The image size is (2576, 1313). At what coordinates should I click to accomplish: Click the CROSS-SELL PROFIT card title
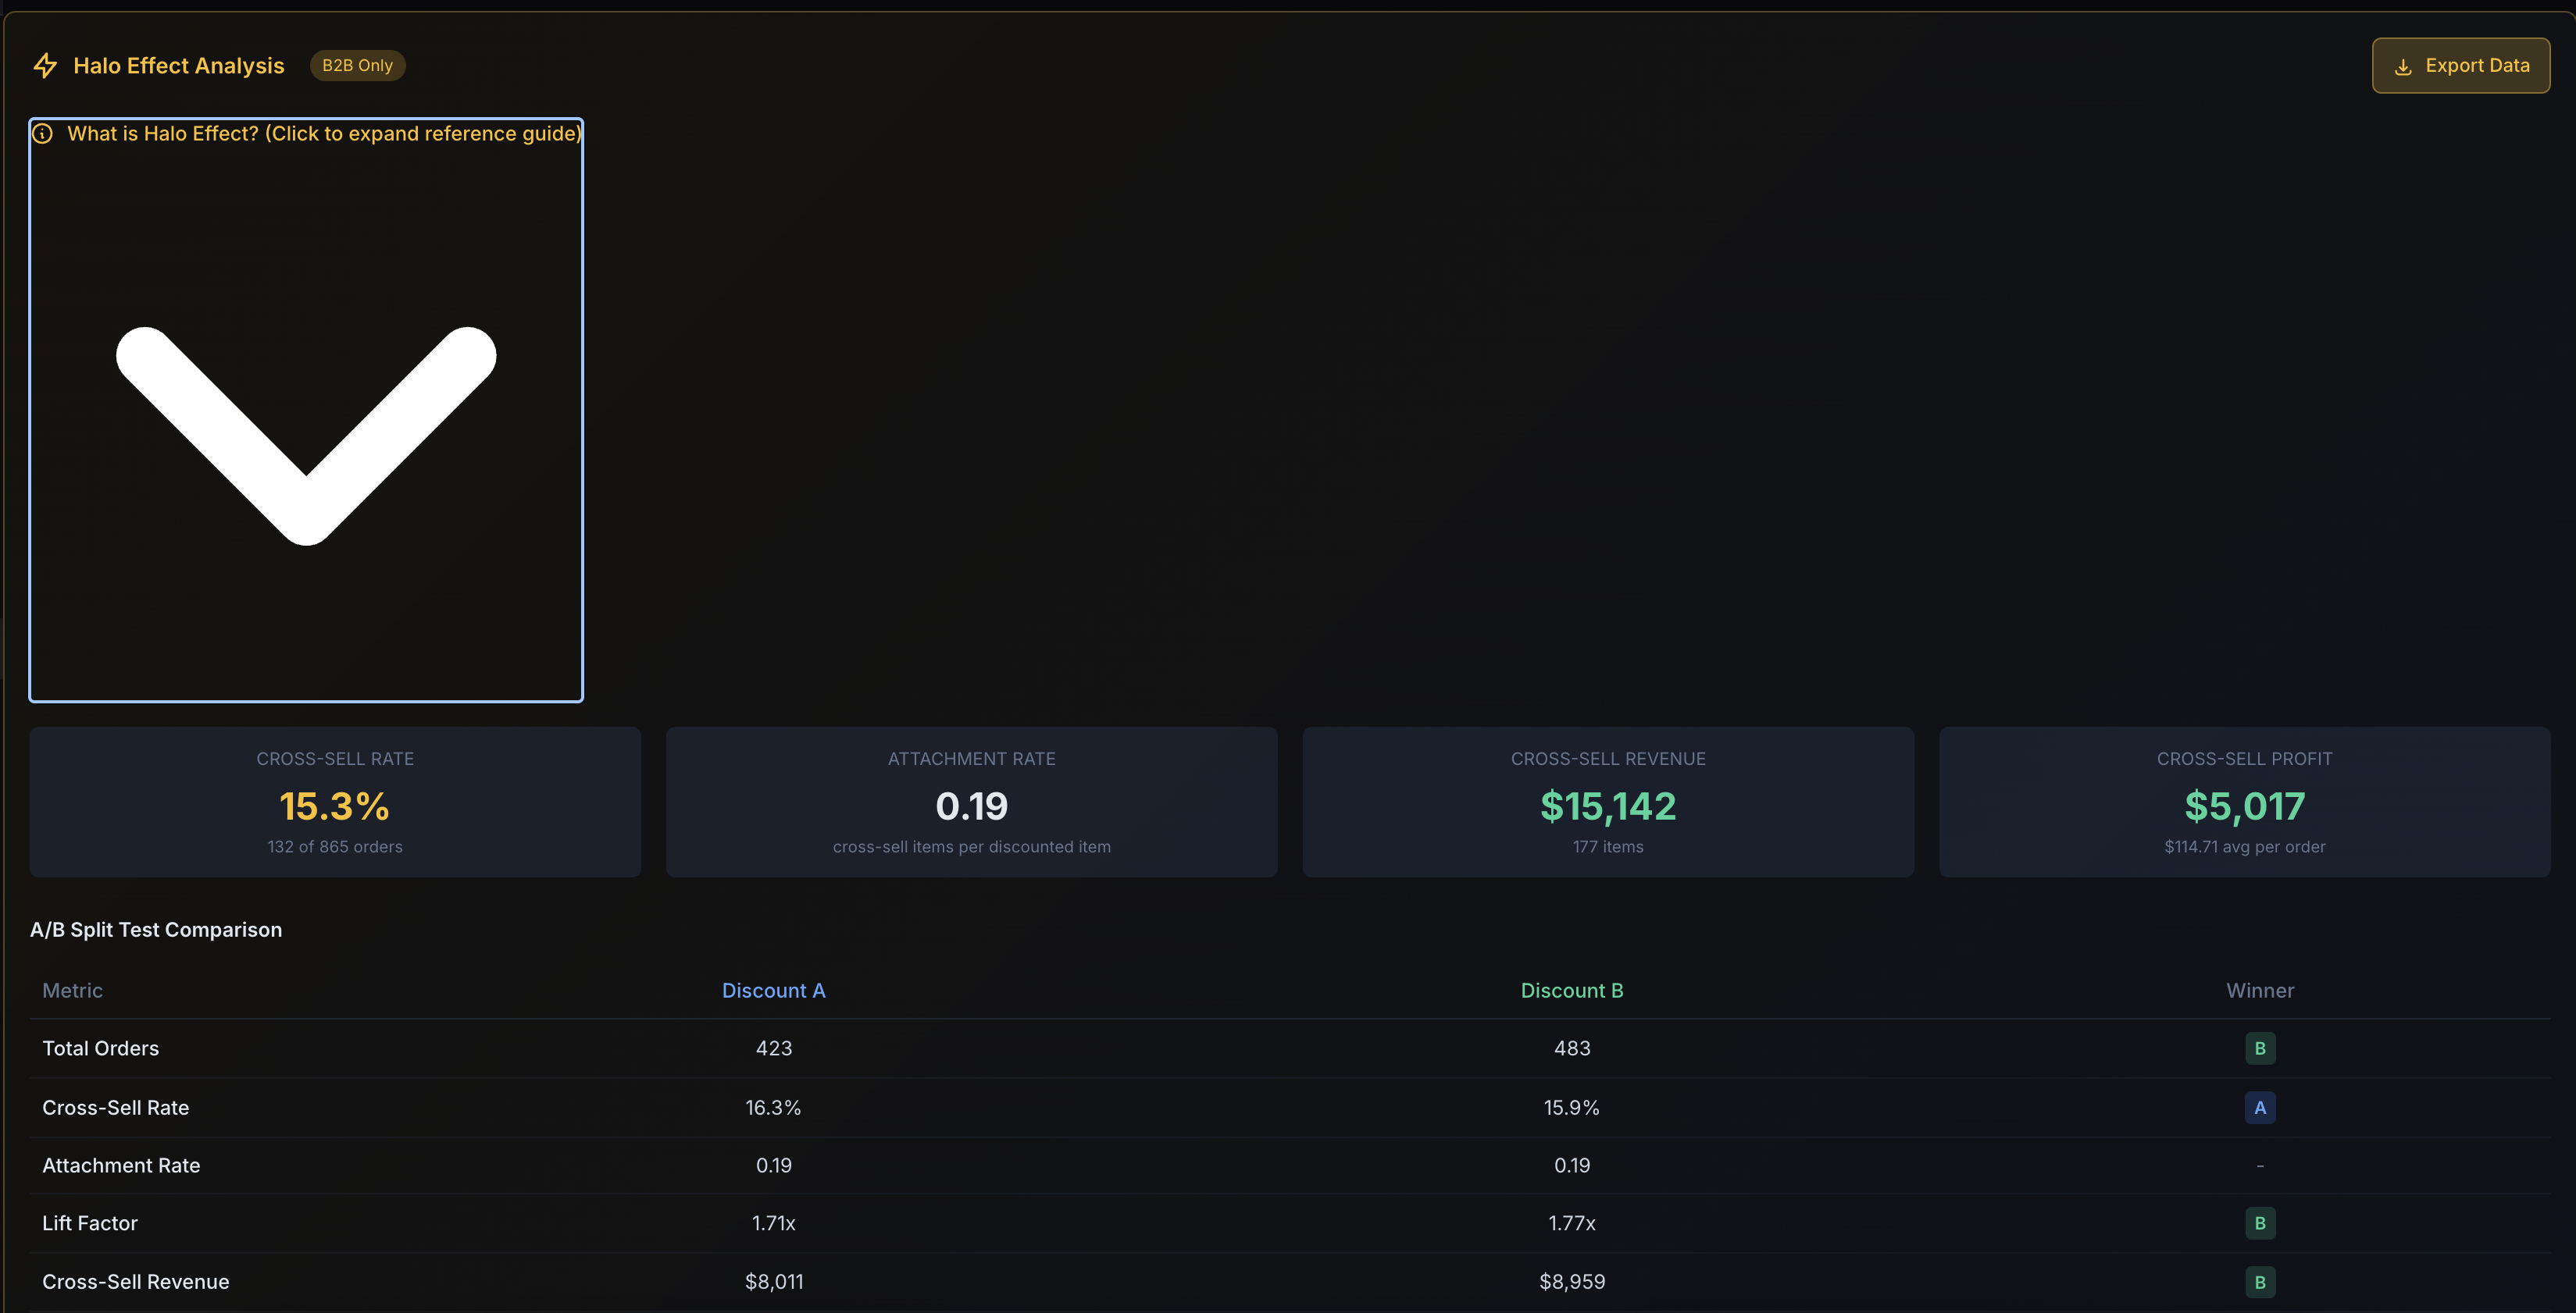(x=2244, y=760)
